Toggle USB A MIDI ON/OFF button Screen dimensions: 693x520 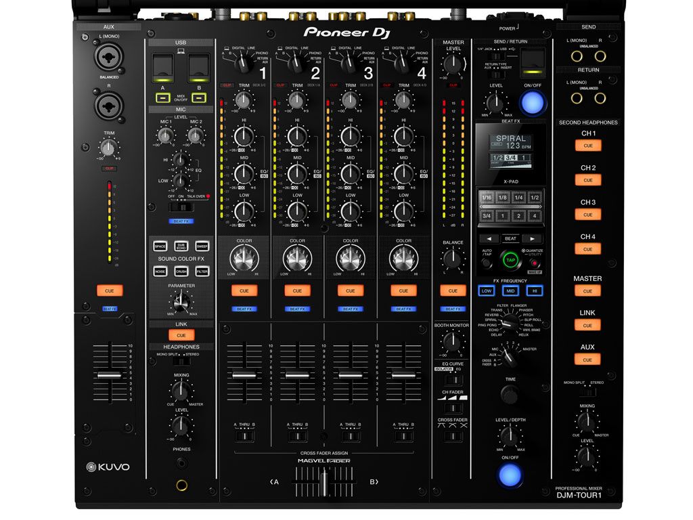(x=163, y=98)
